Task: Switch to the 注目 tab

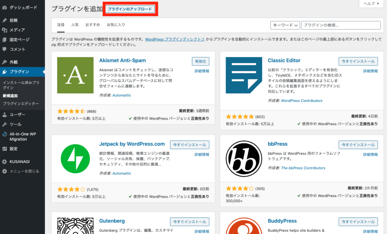Action: (x=61, y=25)
